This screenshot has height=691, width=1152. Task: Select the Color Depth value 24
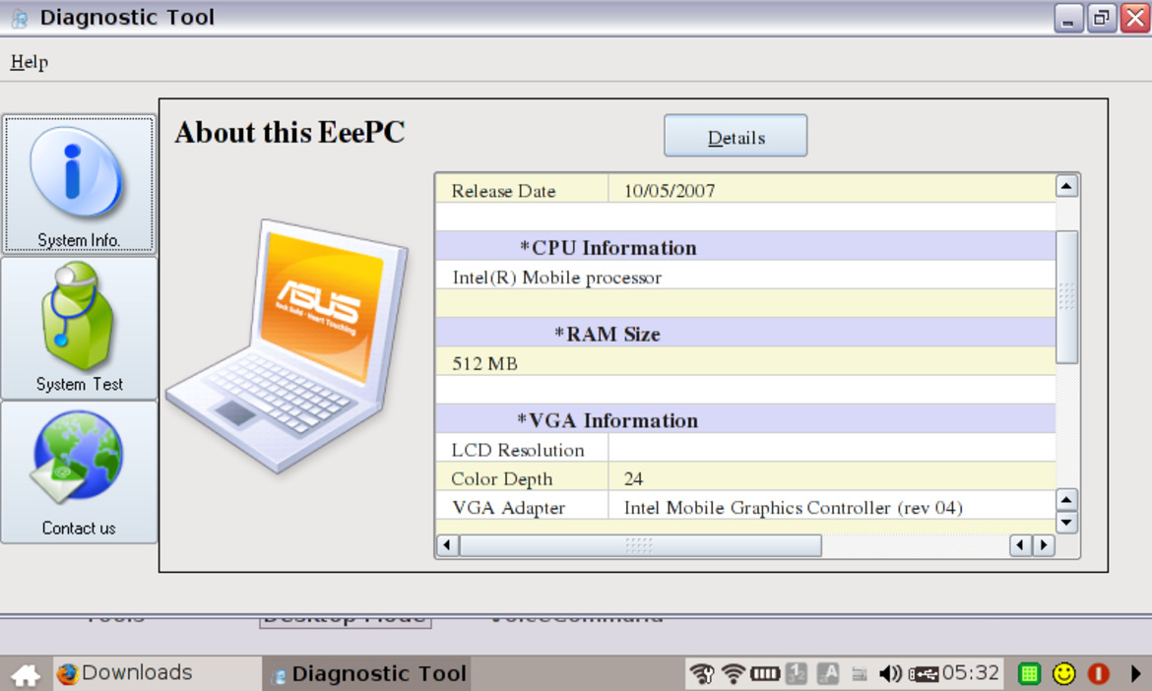click(832, 476)
